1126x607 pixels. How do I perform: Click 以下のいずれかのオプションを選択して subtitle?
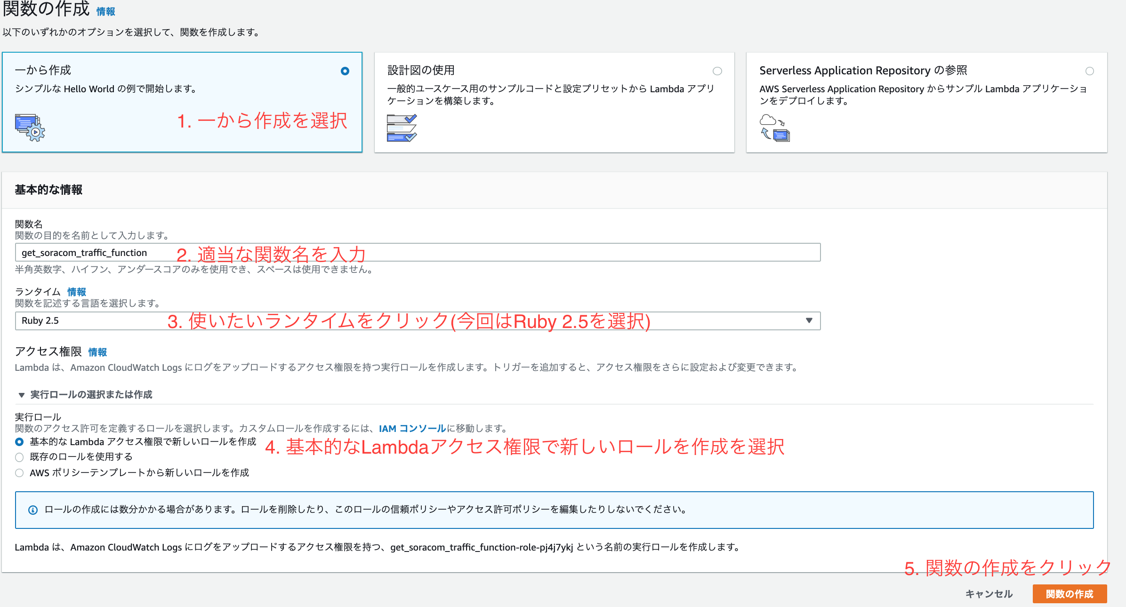coord(132,32)
